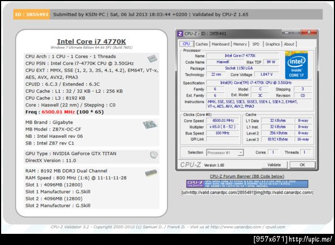Click the RAM Speed : 800 MHz line

(x=76, y=177)
